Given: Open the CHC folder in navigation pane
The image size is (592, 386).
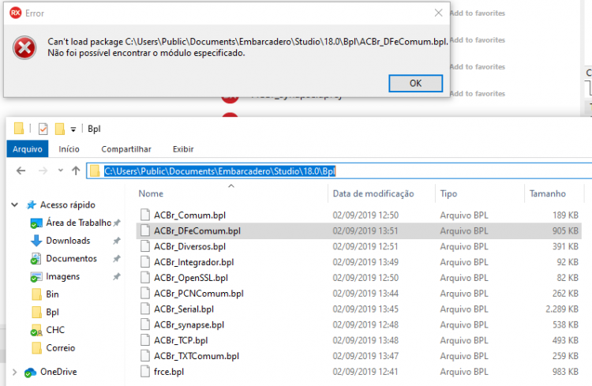Looking at the screenshot, I should tap(55, 330).
